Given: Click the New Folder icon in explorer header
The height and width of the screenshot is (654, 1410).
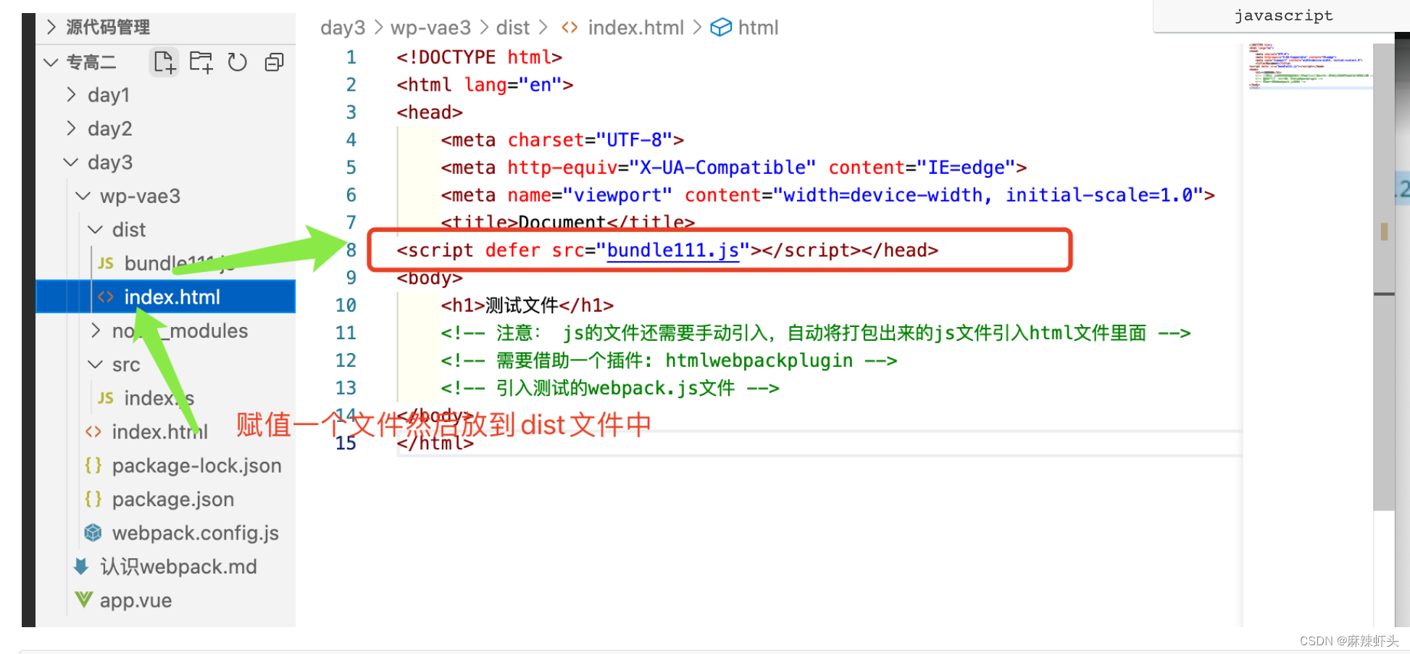Looking at the screenshot, I should (201, 62).
